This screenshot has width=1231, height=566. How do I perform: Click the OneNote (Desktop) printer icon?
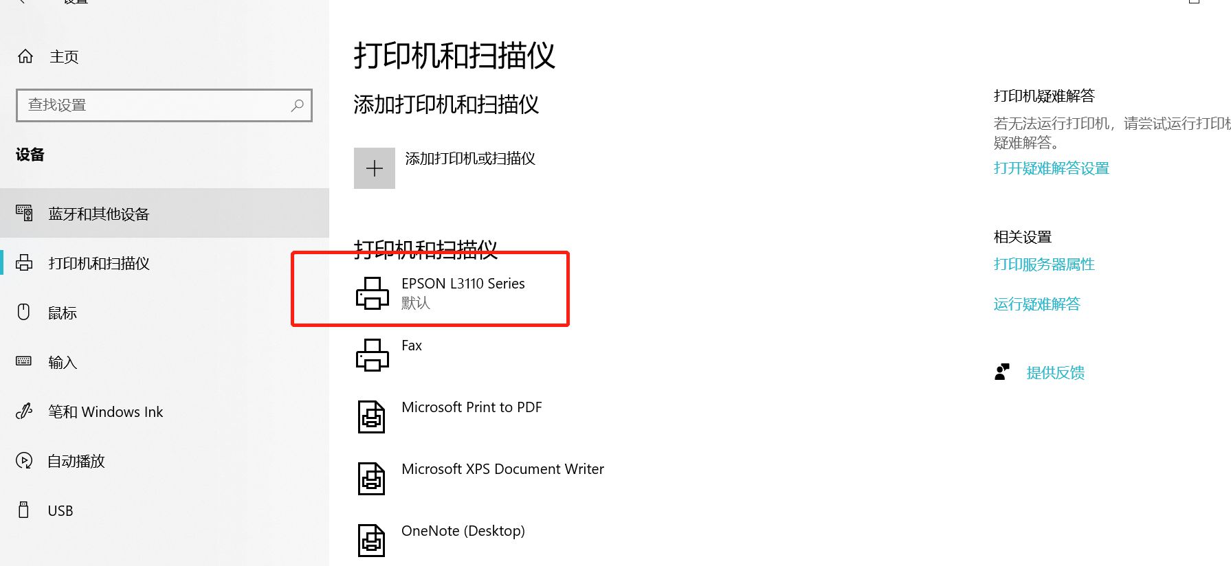(x=371, y=541)
